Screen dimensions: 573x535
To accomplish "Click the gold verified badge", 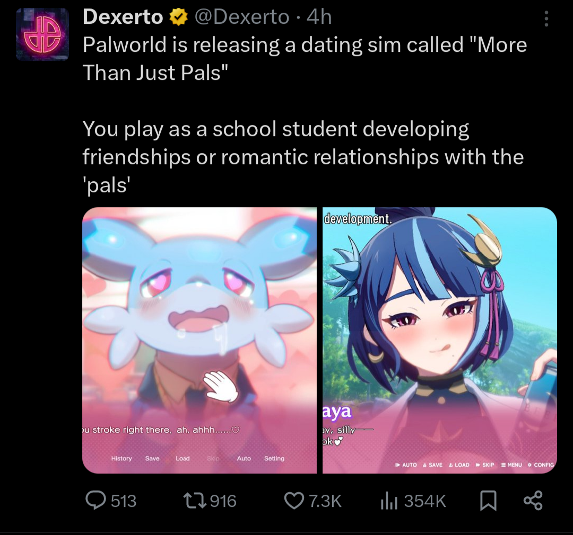I will [x=178, y=17].
